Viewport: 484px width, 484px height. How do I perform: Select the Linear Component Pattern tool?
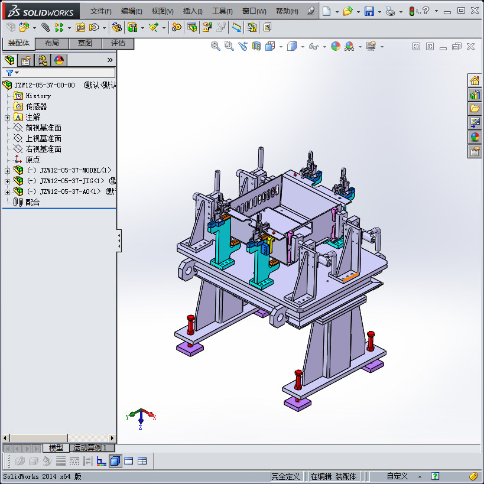click(x=59, y=27)
